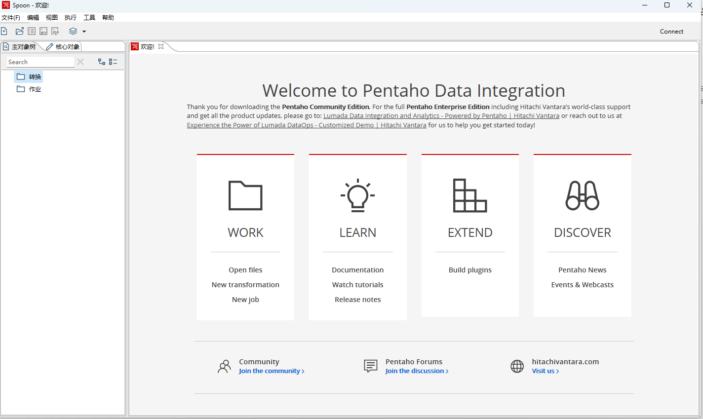The width and height of the screenshot is (703, 419).
Task: Click the hitachivantara.com globe icon
Action: (x=517, y=366)
